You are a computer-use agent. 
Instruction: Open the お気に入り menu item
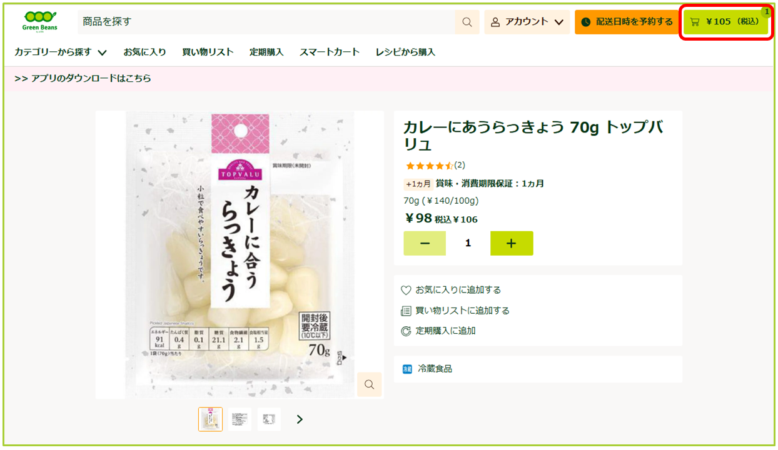pos(144,52)
